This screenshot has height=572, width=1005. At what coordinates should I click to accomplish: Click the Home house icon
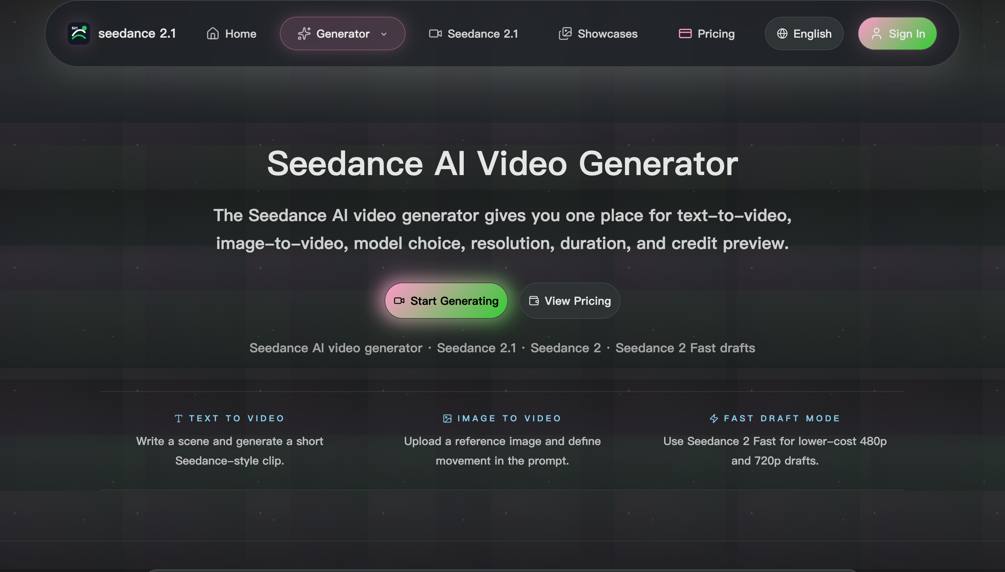tap(213, 33)
